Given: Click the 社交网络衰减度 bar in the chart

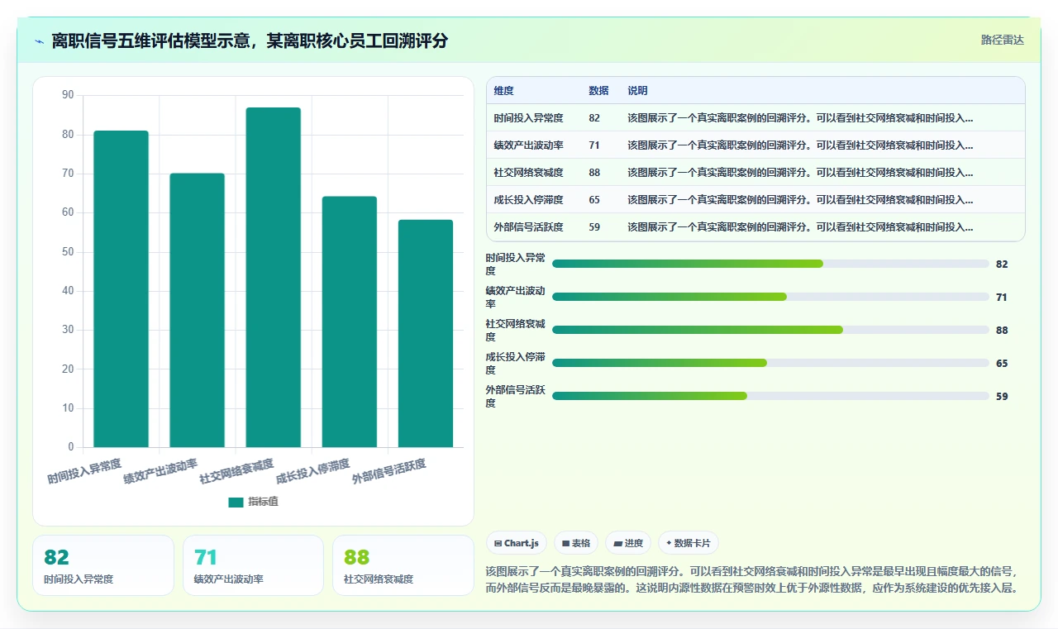Looking at the screenshot, I should pos(273,278).
